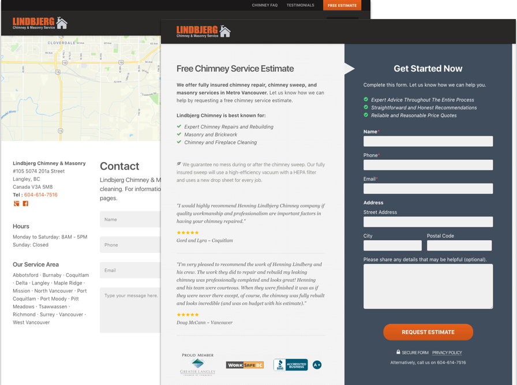Focus the Phone field in Get Started Now form

[428, 165]
